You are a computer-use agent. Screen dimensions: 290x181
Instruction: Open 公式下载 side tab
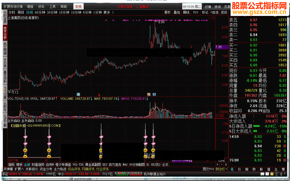5,121
